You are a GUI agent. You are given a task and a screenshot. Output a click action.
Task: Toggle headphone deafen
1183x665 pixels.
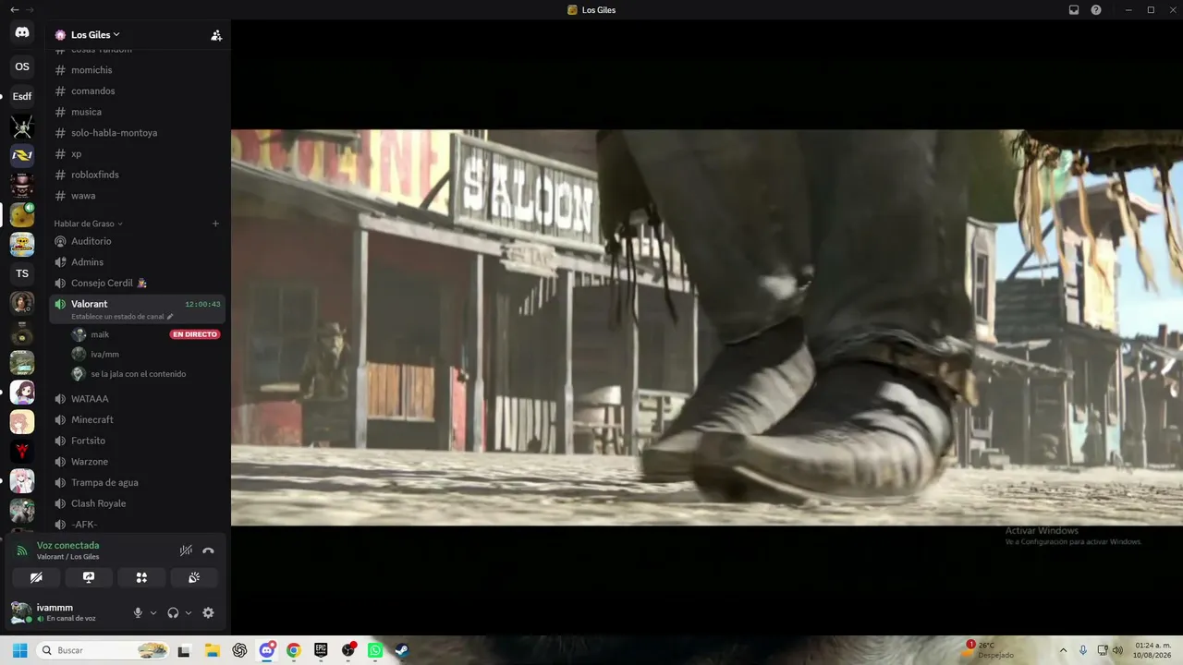(x=173, y=612)
